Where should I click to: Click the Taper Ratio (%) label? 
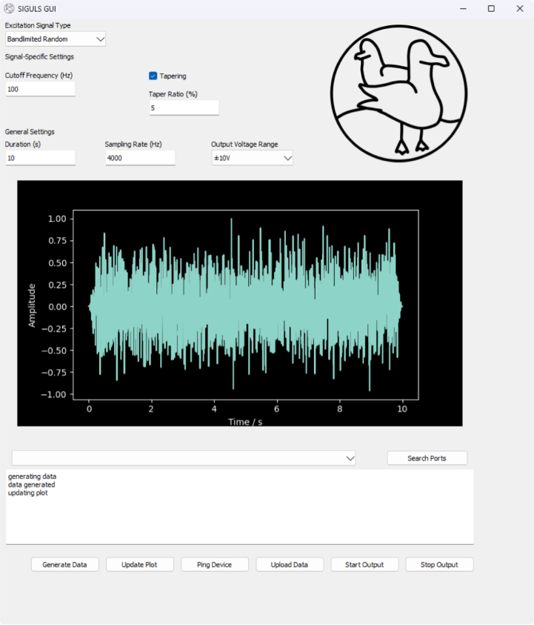point(173,94)
